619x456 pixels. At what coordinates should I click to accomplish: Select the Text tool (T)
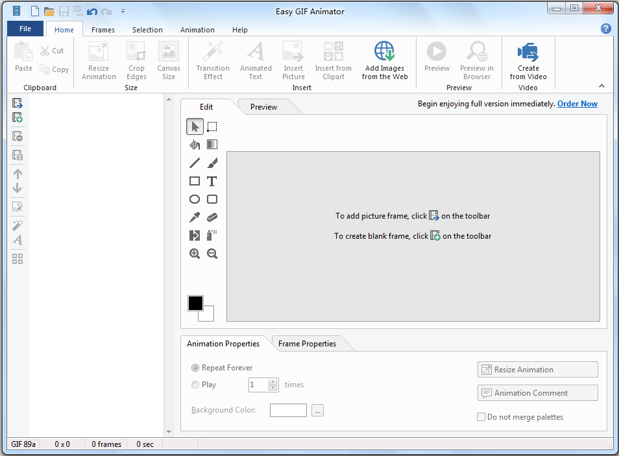[212, 181]
